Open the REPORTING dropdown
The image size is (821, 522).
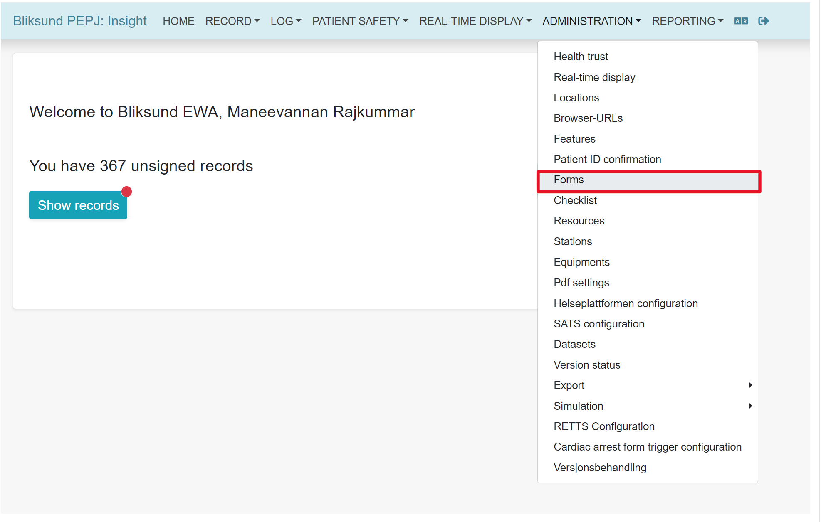click(687, 21)
